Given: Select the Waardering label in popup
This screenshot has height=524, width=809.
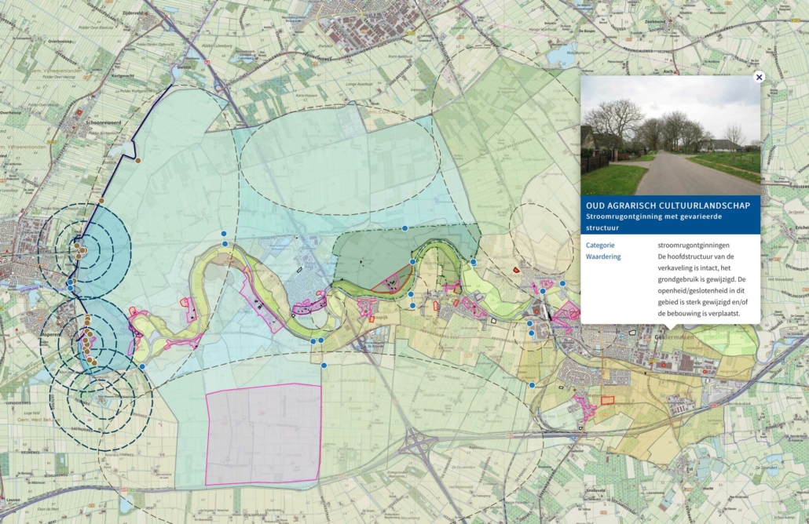Looking at the screenshot, I should pos(603,257).
